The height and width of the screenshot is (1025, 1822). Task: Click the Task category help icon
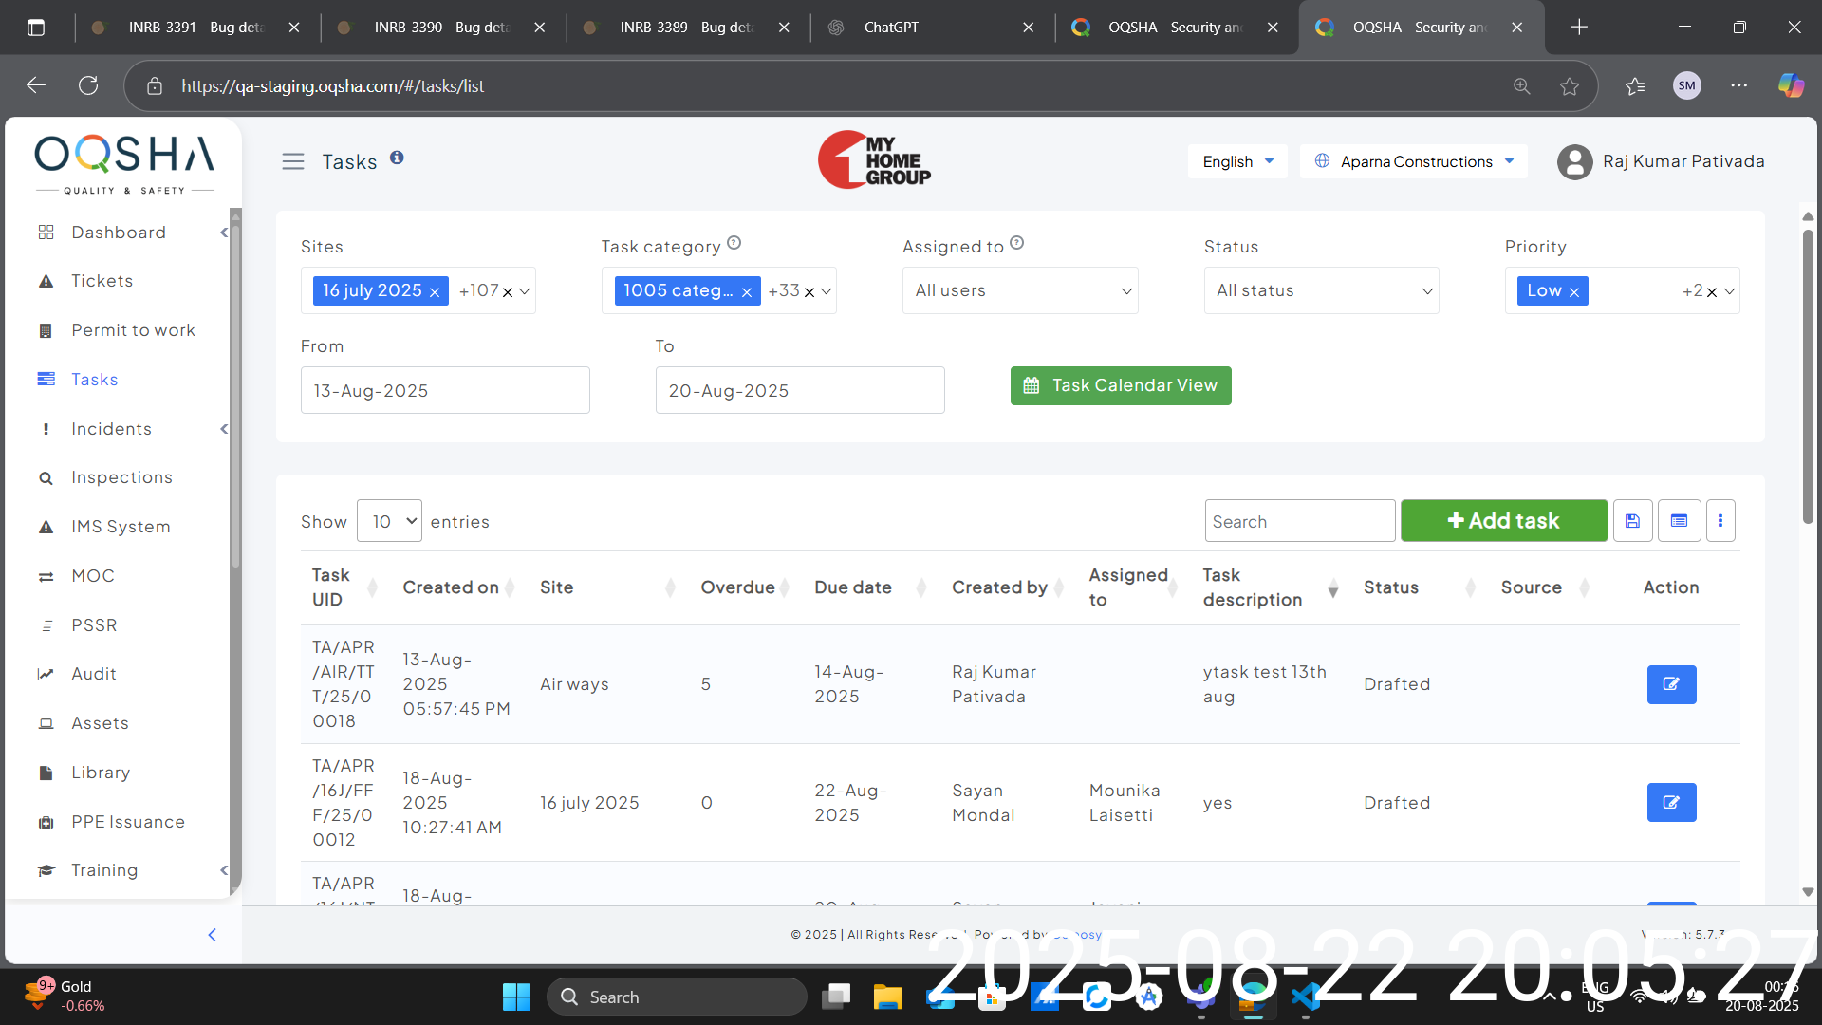click(x=734, y=244)
